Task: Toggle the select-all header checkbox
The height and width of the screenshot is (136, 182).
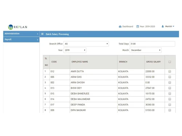Action: click(170, 62)
